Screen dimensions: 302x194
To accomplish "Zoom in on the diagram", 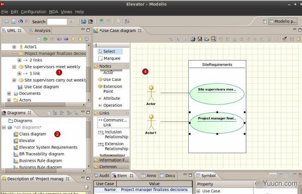I will coord(171,39).
